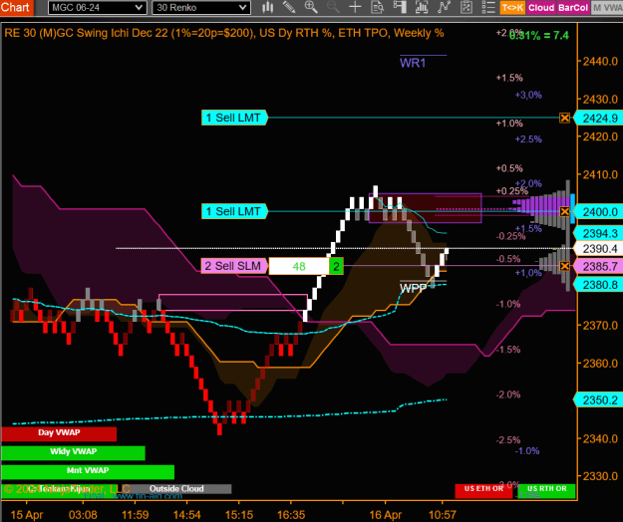Open the chart style bars icon
Image resolution: width=623 pixels, height=522 pixels.
(268, 7)
